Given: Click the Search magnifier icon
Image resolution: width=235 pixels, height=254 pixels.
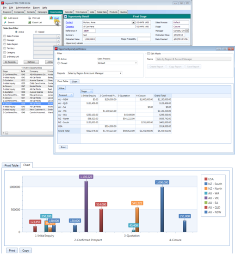Looking at the screenshot, I should (5, 22).
